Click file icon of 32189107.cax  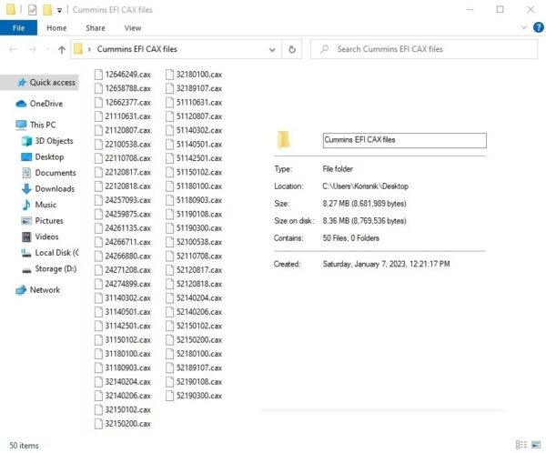pos(169,88)
